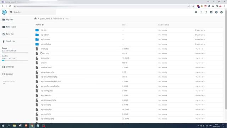227x128 pixels.
Task: Go to public_html in breadcrumb
Action: click(x=45, y=19)
